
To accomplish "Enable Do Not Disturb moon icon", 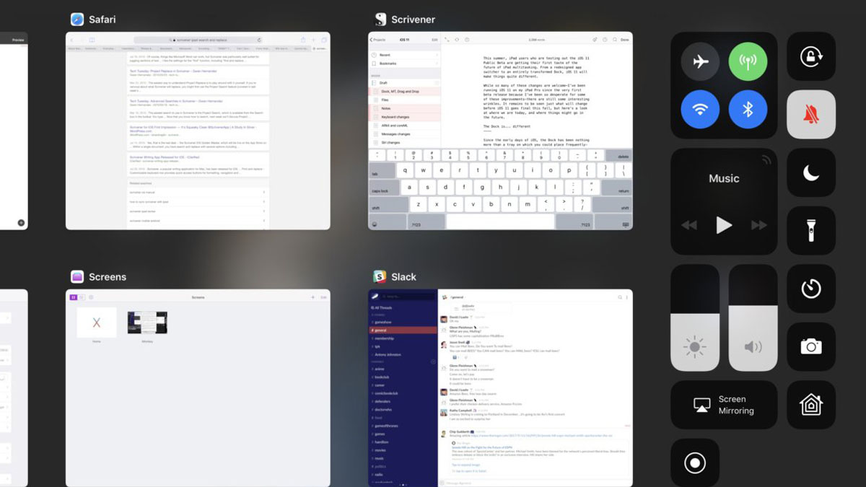I will pos(810,172).
